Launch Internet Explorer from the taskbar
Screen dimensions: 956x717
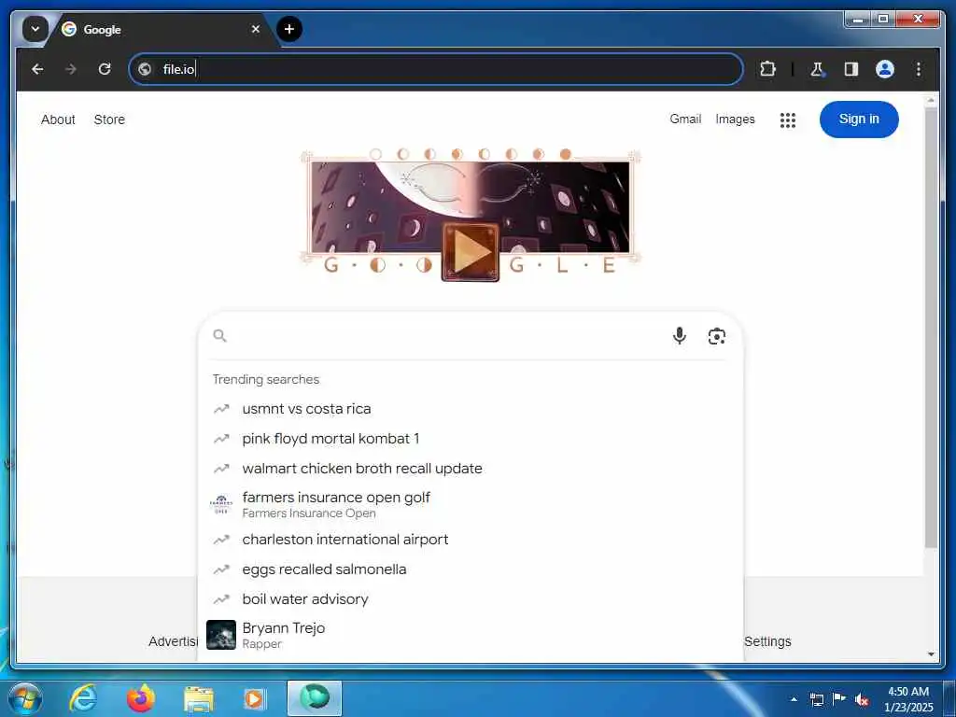pyautogui.click(x=82, y=698)
